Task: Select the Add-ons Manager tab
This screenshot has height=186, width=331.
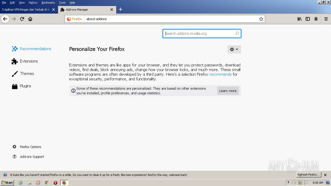Action: tap(87, 10)
